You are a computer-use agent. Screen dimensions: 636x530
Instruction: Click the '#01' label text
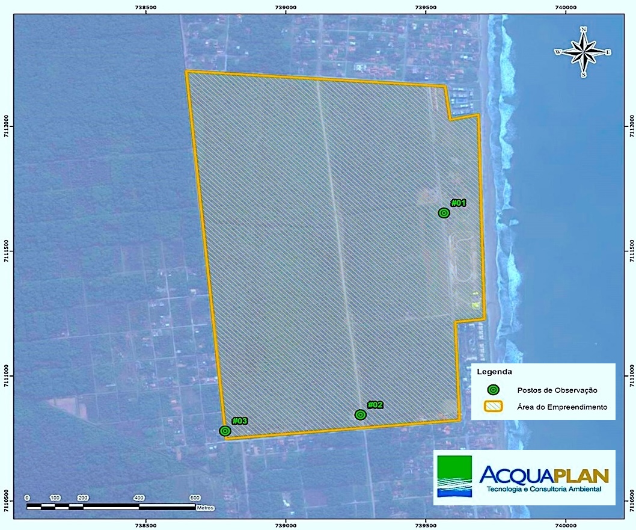coord(459,203)
